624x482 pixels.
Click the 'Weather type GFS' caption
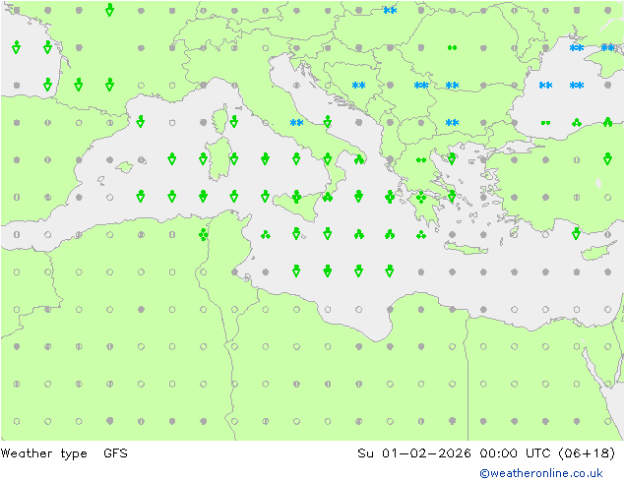pos(64,453)
